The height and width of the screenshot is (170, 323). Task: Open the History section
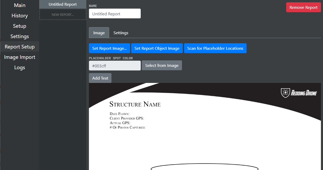click(x=19, y=16)
